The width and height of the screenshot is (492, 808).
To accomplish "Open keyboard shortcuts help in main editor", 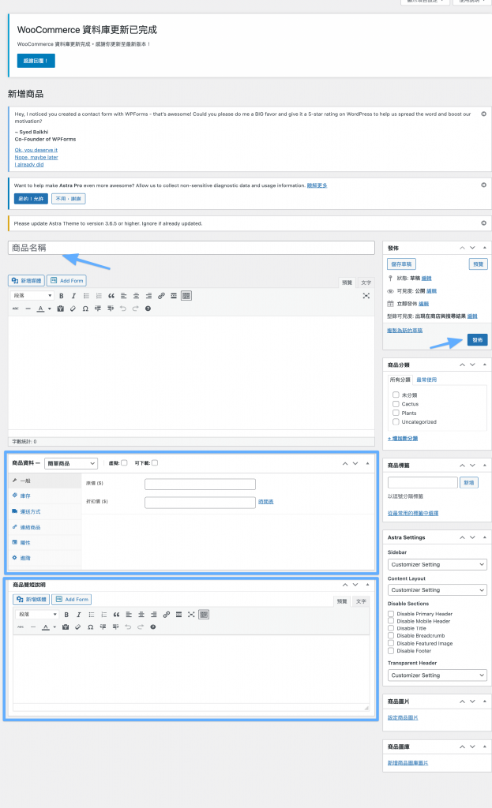I will pos(148,309).
